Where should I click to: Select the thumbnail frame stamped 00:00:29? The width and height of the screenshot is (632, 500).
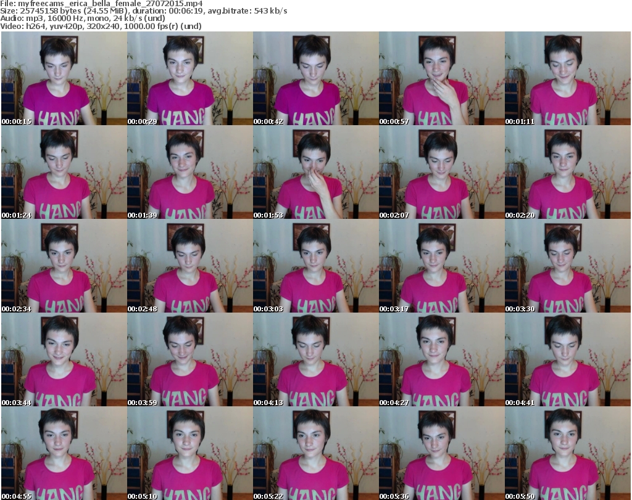pyautogui.click(x=190, y=78)
